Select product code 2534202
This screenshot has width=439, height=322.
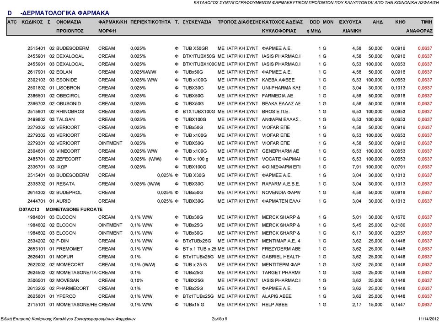(x=37, y=241)
